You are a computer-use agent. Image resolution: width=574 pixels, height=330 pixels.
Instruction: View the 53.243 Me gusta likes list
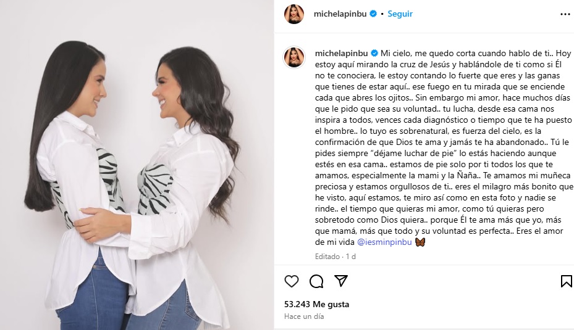tap(316, 304)
